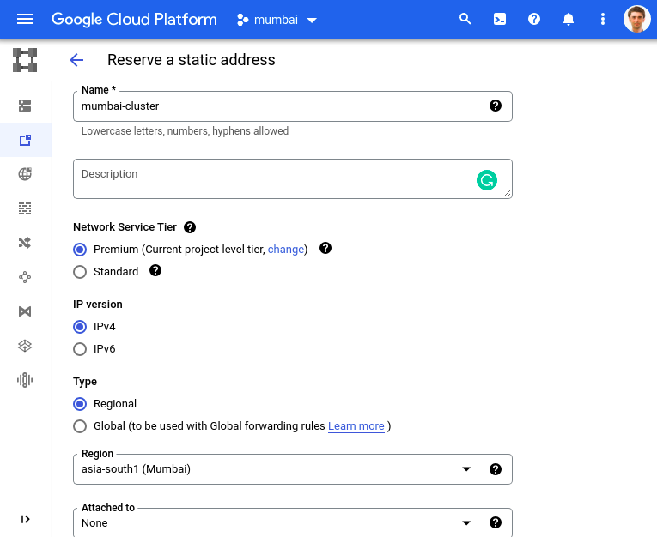Click help icon in the Region field

point(496,469)
